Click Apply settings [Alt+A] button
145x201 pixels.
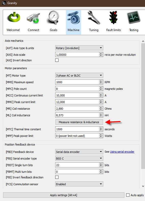64,195
